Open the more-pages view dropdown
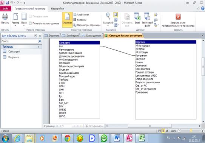Viewport: 205px width, 143px height. coord(116,25)
